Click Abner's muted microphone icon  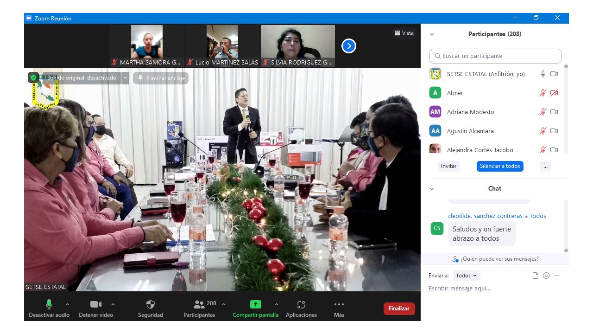click(x=543, y=93)
